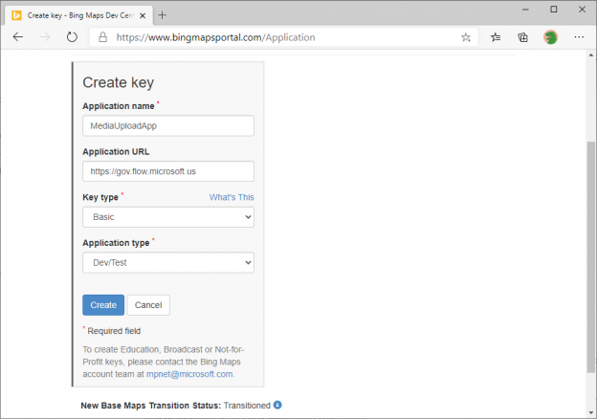
Task: Open the Collections icon
Action: pyautogui.click(x=523, y=37)
